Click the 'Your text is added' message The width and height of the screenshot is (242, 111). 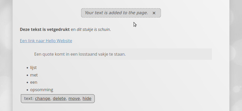tap(116, 13)
